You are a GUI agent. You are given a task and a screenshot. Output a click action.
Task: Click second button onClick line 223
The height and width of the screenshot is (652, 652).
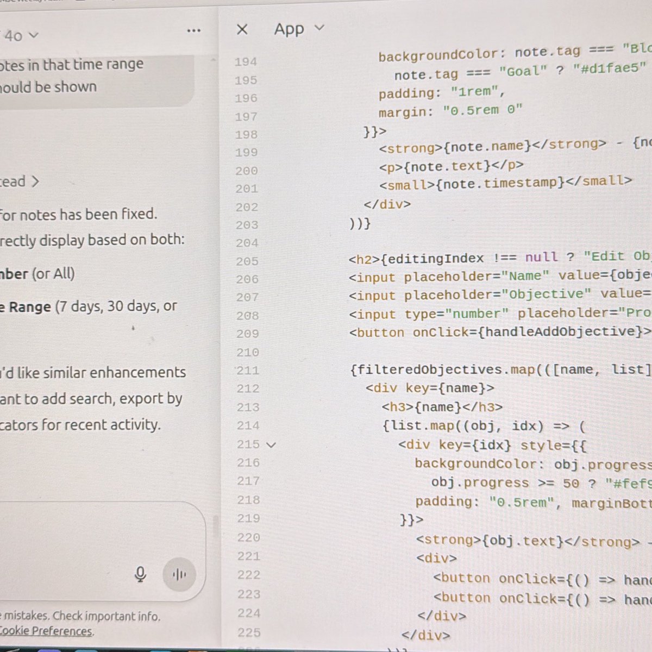click(x=542, y=598)
